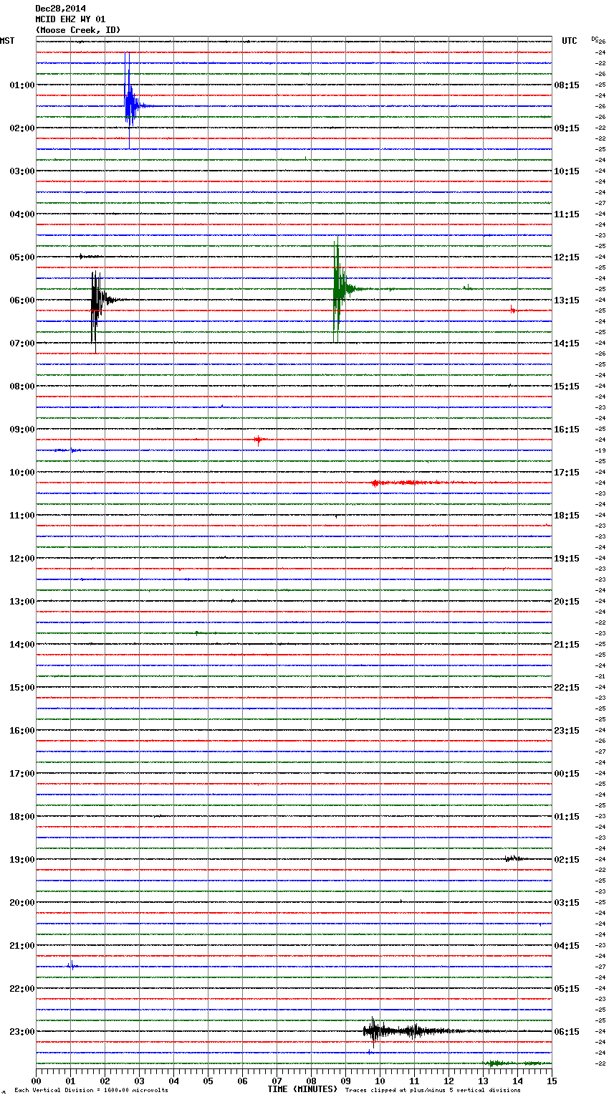Click the '05' minute tick on the bottom axis

pyautogui.click(x=208, y=1081)
